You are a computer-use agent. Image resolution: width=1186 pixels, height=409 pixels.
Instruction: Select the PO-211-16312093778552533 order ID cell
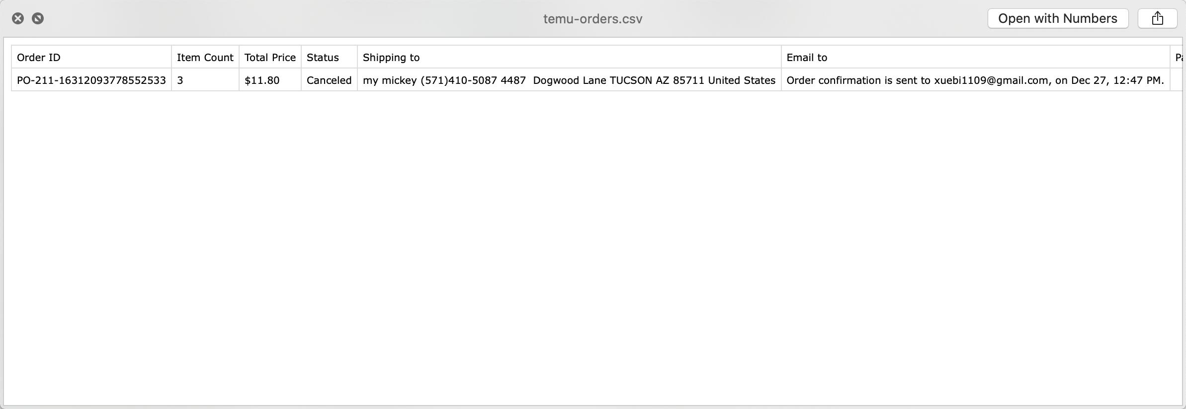[91, 80]
